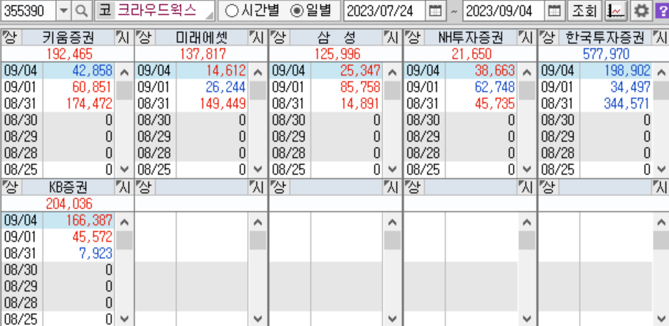Viewport: 669px width, 326px height.
Task: Click start date field 2023/07/24
Action: 384,11
